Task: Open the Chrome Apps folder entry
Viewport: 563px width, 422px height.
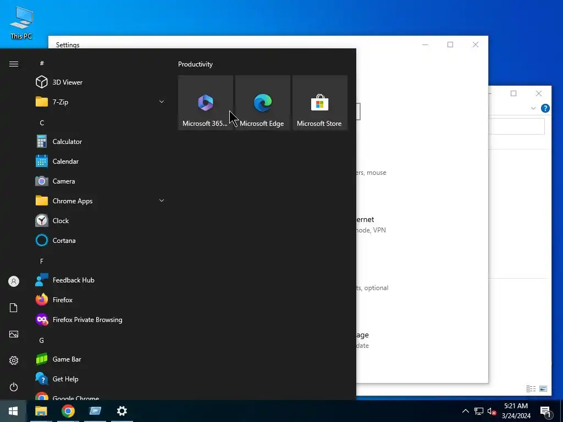Action: coord(101,201)
